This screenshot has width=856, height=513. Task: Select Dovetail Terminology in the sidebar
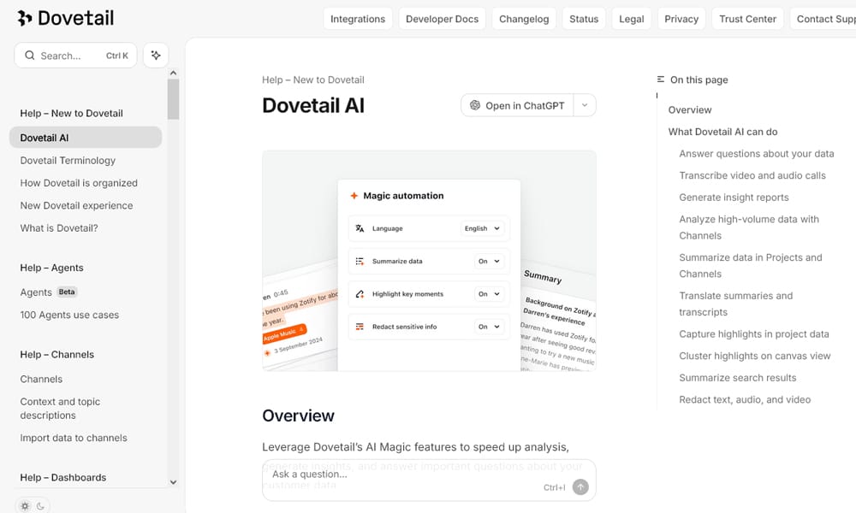[x=68, y=160]
